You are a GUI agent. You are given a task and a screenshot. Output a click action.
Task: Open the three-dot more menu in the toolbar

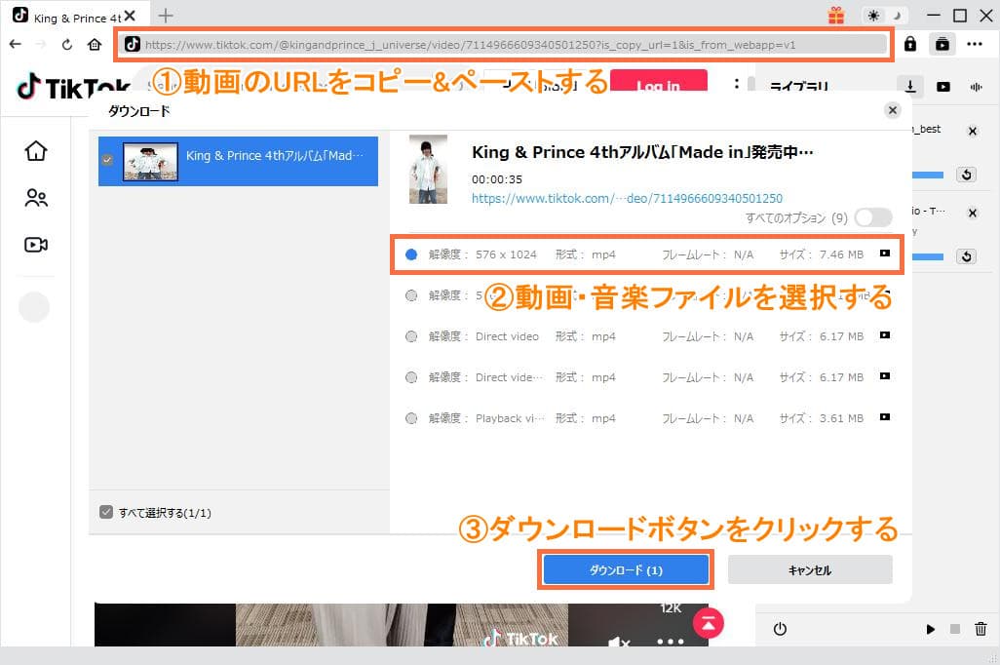pos(975,44)
